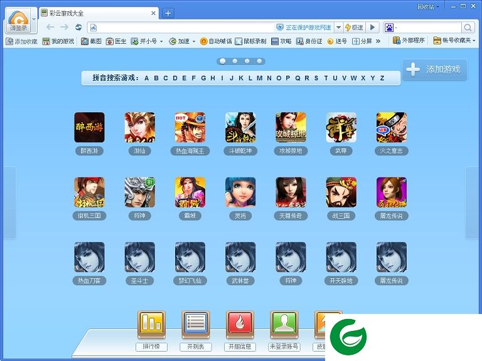This screenshot has width=482, height=361.
Task: Close the 彩云游戏大全 tab
Action: pos(153,13)
